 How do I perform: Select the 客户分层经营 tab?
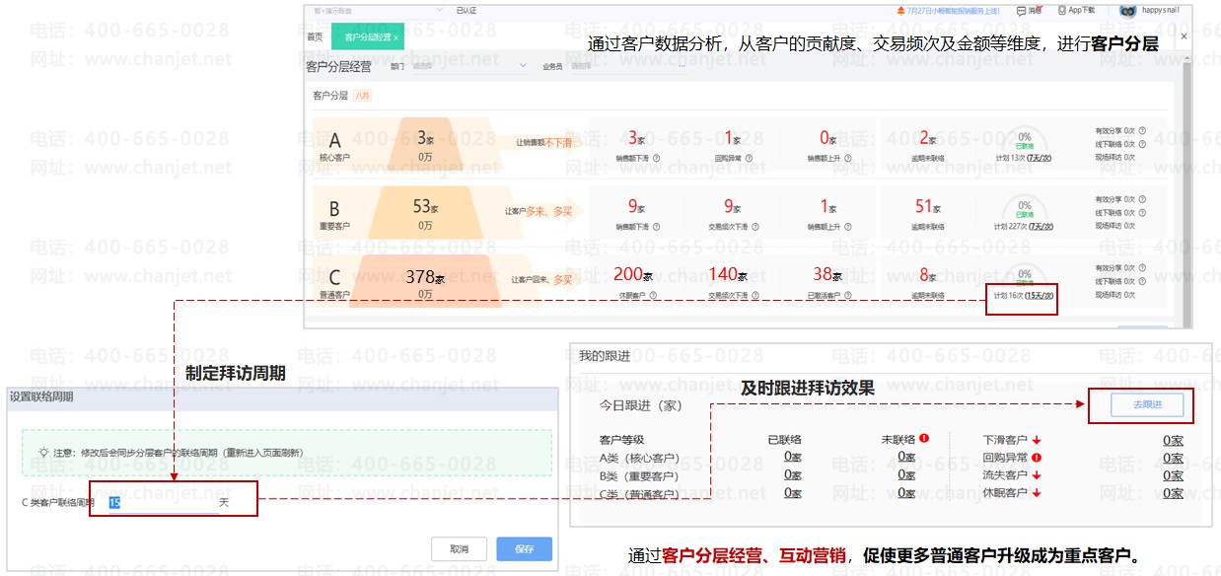(x=368, y=36)
